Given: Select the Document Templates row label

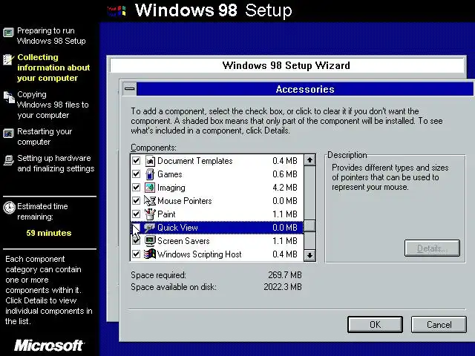Looking at the screenshot, I should click(x=194, y=161).
